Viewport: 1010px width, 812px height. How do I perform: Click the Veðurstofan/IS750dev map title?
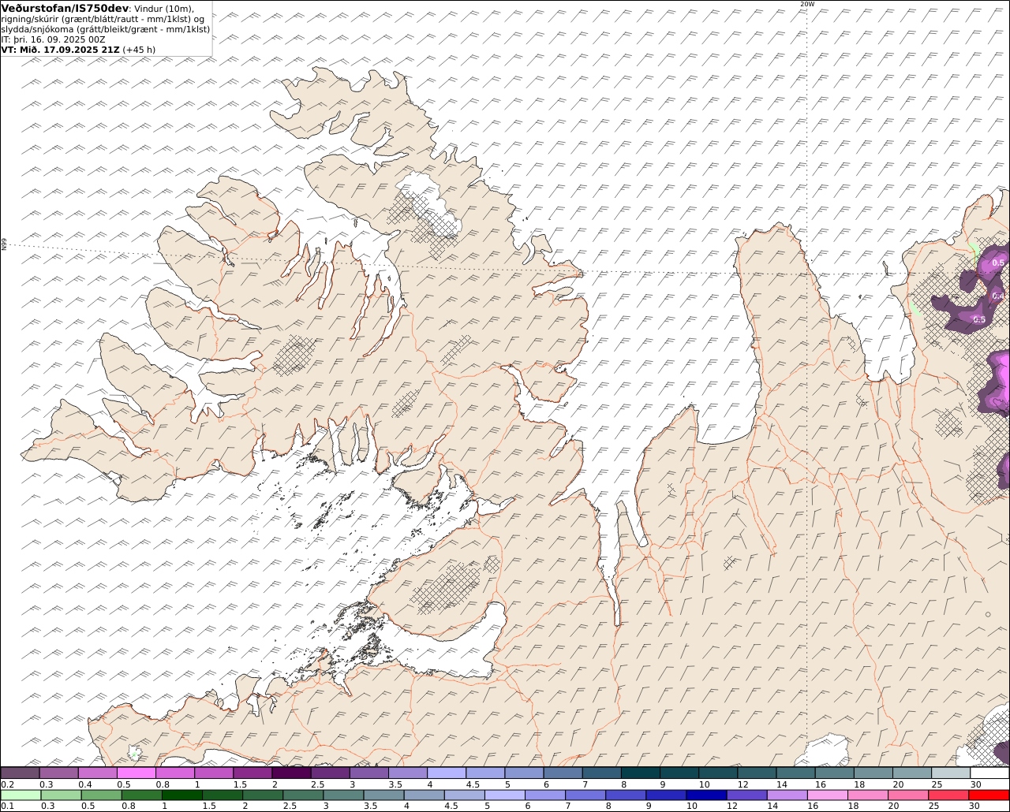65,8
